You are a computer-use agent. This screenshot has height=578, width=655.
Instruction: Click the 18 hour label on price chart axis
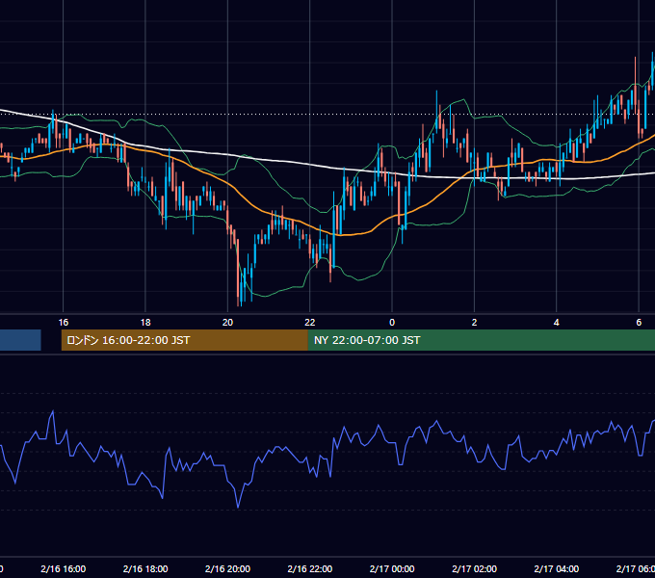(145, 323)
